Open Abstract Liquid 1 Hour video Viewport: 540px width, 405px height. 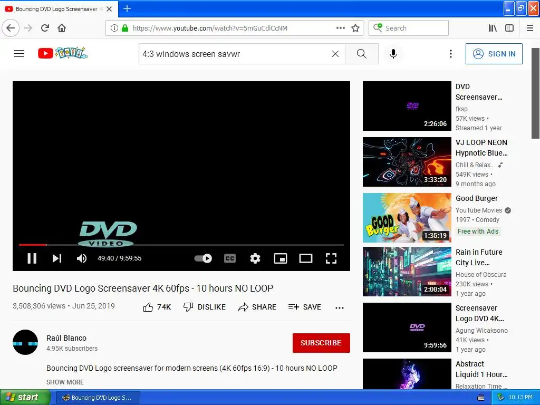407,374
